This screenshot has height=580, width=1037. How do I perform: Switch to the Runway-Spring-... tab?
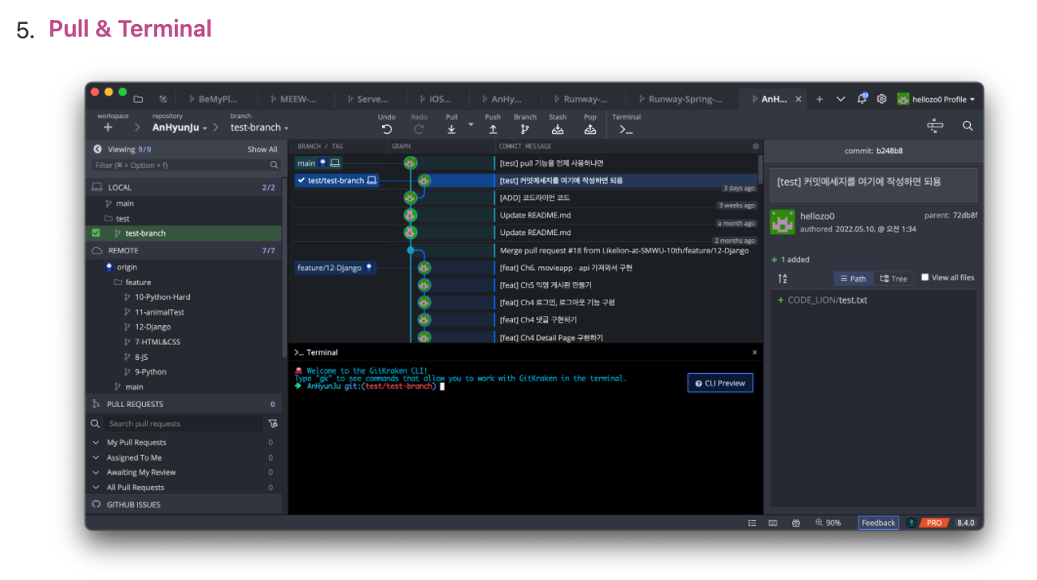click(x=683, y=100)
